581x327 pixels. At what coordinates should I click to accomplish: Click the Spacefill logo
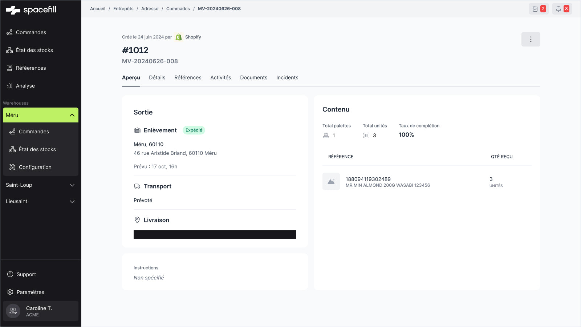coord(31,10)
